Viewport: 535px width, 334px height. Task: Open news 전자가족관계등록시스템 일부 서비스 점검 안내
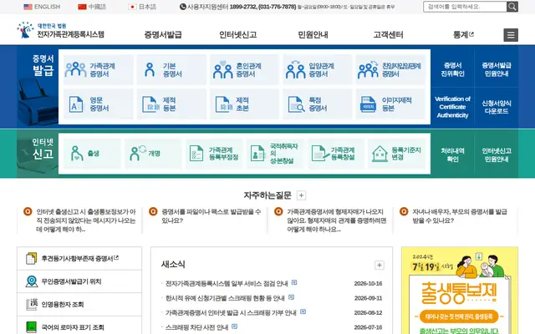pyautogui.click(x=227, y=284)
